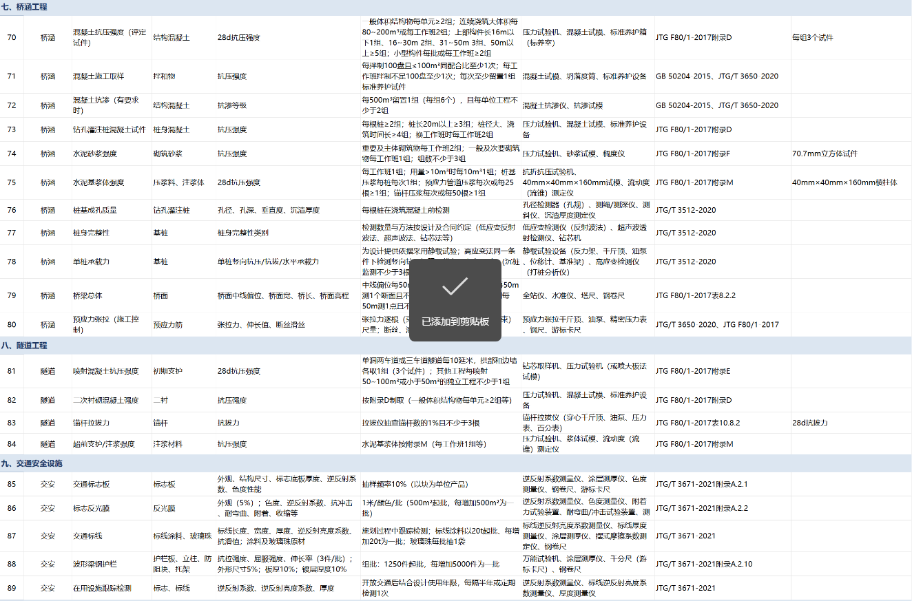Click the 波形梁钢护栏 cell
This screenshot has width=912, height=601.
(x=95, y=564)
